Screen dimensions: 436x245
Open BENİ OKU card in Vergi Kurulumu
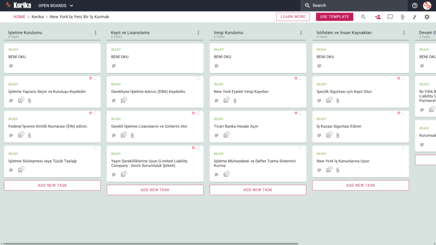coord(258,58)
